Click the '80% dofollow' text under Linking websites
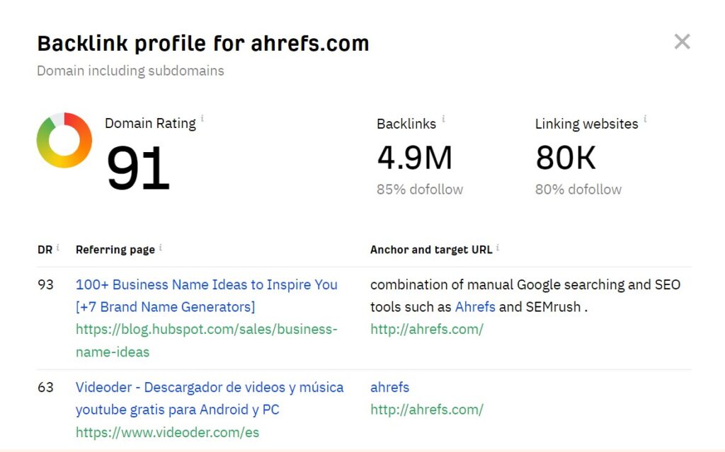The height and width of the screenshot is (452, 725). 578,190
